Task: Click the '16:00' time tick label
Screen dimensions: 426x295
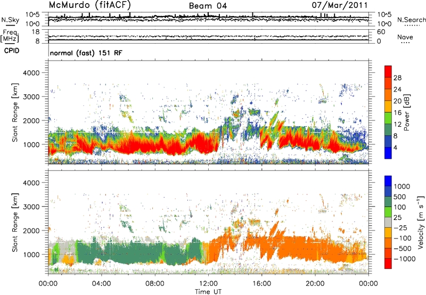Action: [261, 284]
